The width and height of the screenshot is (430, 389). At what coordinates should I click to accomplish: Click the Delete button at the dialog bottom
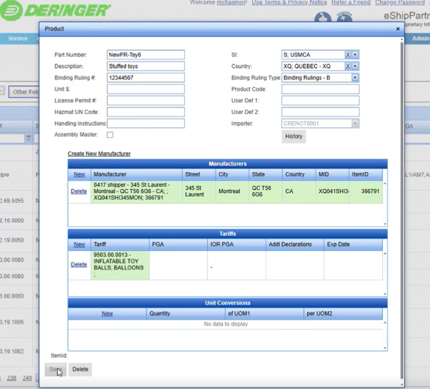pos(80,370)
